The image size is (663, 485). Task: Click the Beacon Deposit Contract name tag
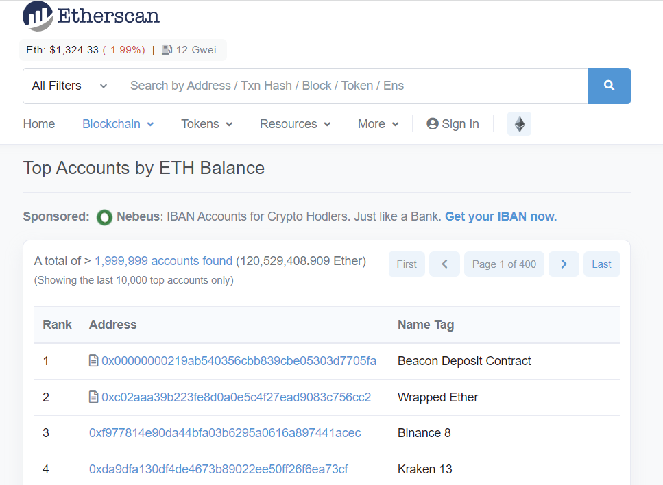click(464, 361)
